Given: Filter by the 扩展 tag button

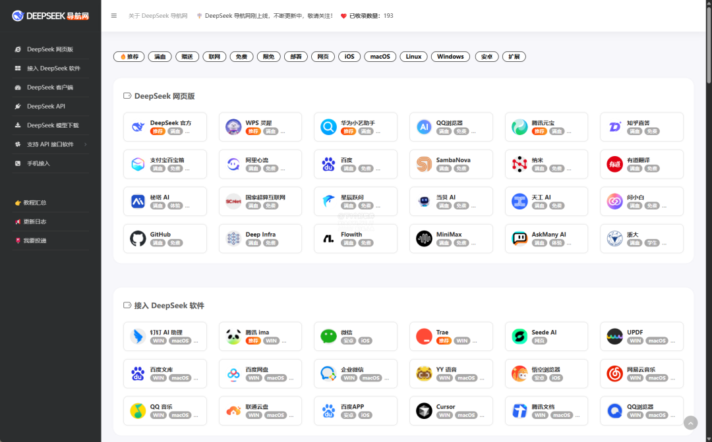Looking at the screenshot, I should pos(514,57).
